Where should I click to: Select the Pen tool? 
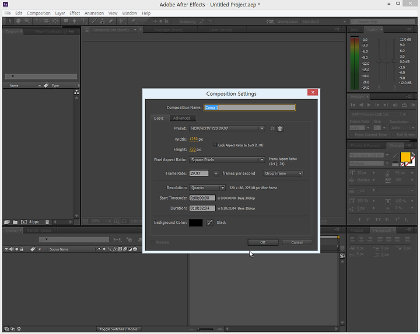coord(75,21)
